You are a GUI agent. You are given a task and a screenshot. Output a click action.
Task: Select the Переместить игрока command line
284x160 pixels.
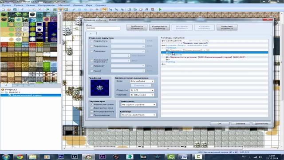pyautogui.click(x=215, y=57)
